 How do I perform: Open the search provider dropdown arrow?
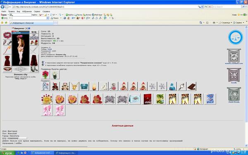246,7
